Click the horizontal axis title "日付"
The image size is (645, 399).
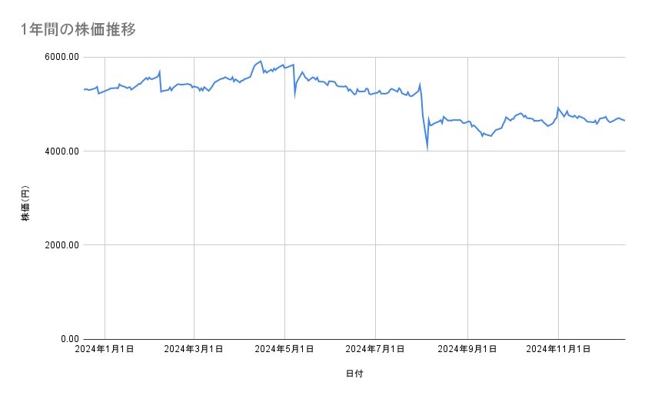click(354, 374)
